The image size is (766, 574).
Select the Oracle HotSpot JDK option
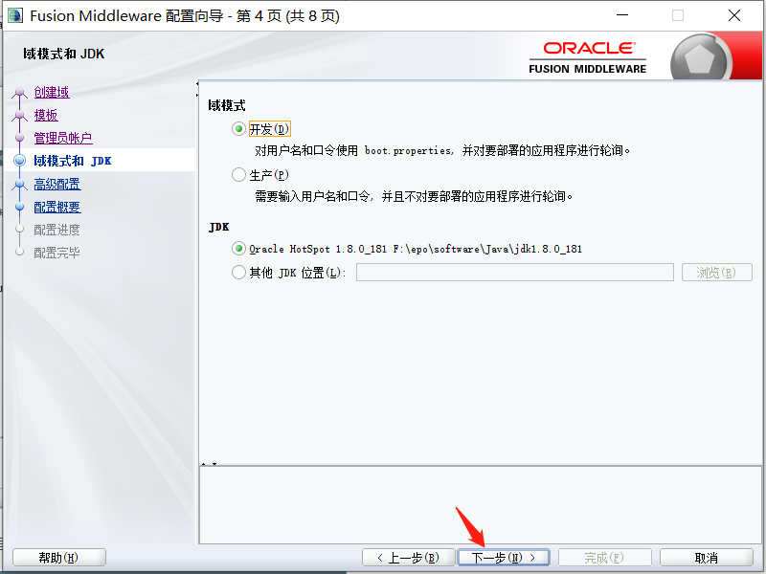pyautogui.click(x=239, y=249)
